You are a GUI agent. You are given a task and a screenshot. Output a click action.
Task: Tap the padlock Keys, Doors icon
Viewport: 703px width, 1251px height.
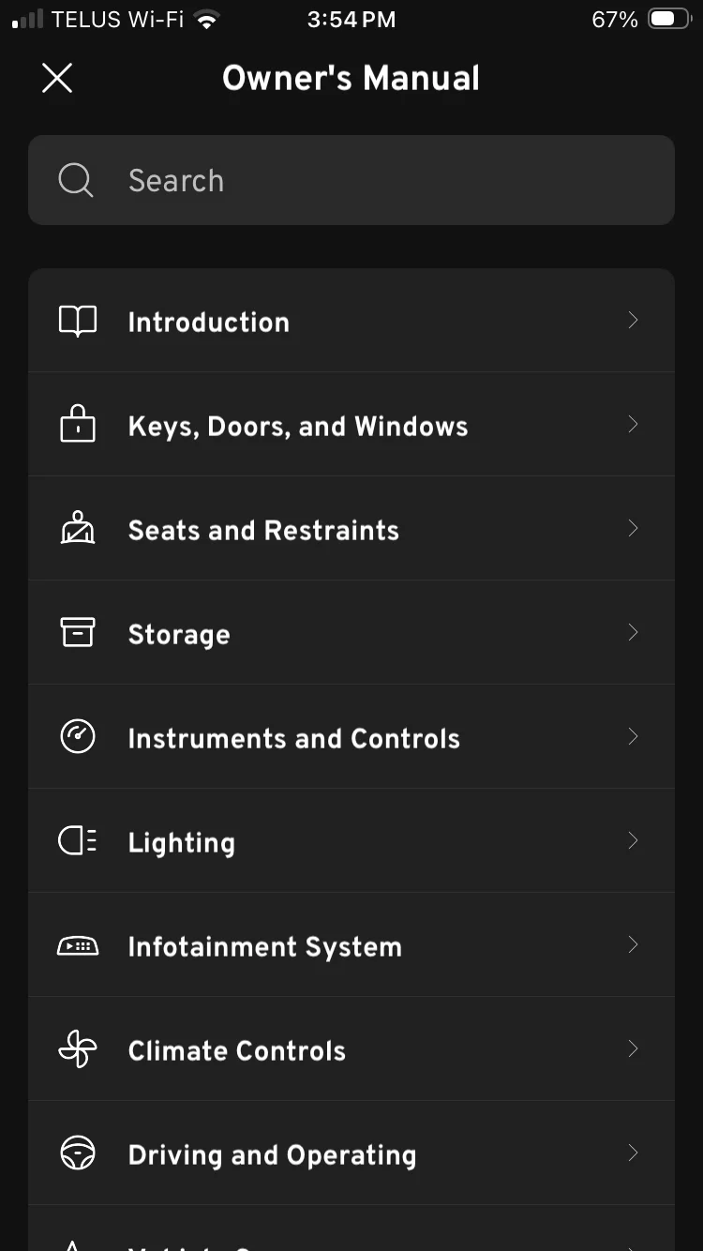[77, 425]
